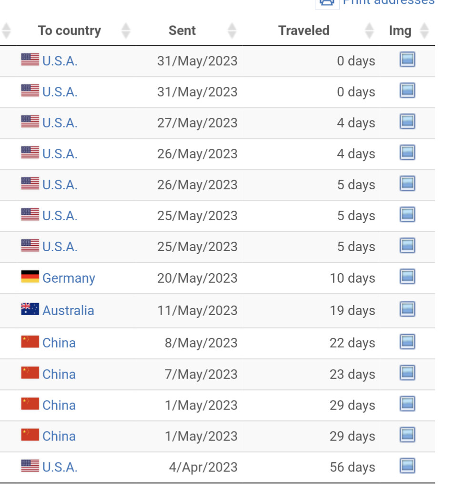Sort table by Sent date arrows

click(232, 31)
